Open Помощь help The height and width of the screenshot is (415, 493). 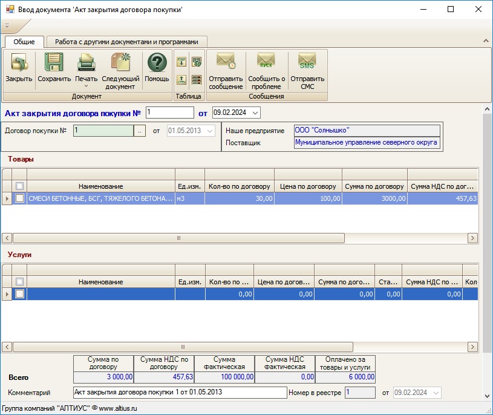click(157, 63)
